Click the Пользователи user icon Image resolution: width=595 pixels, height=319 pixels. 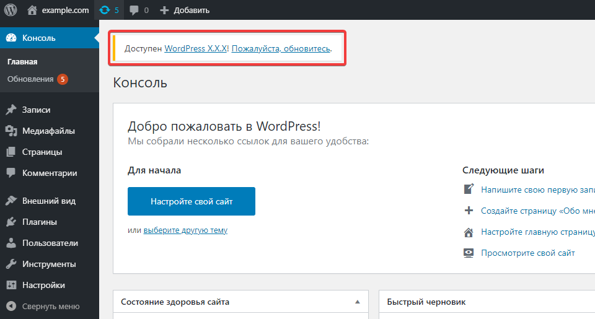click(x=11, y=243)
